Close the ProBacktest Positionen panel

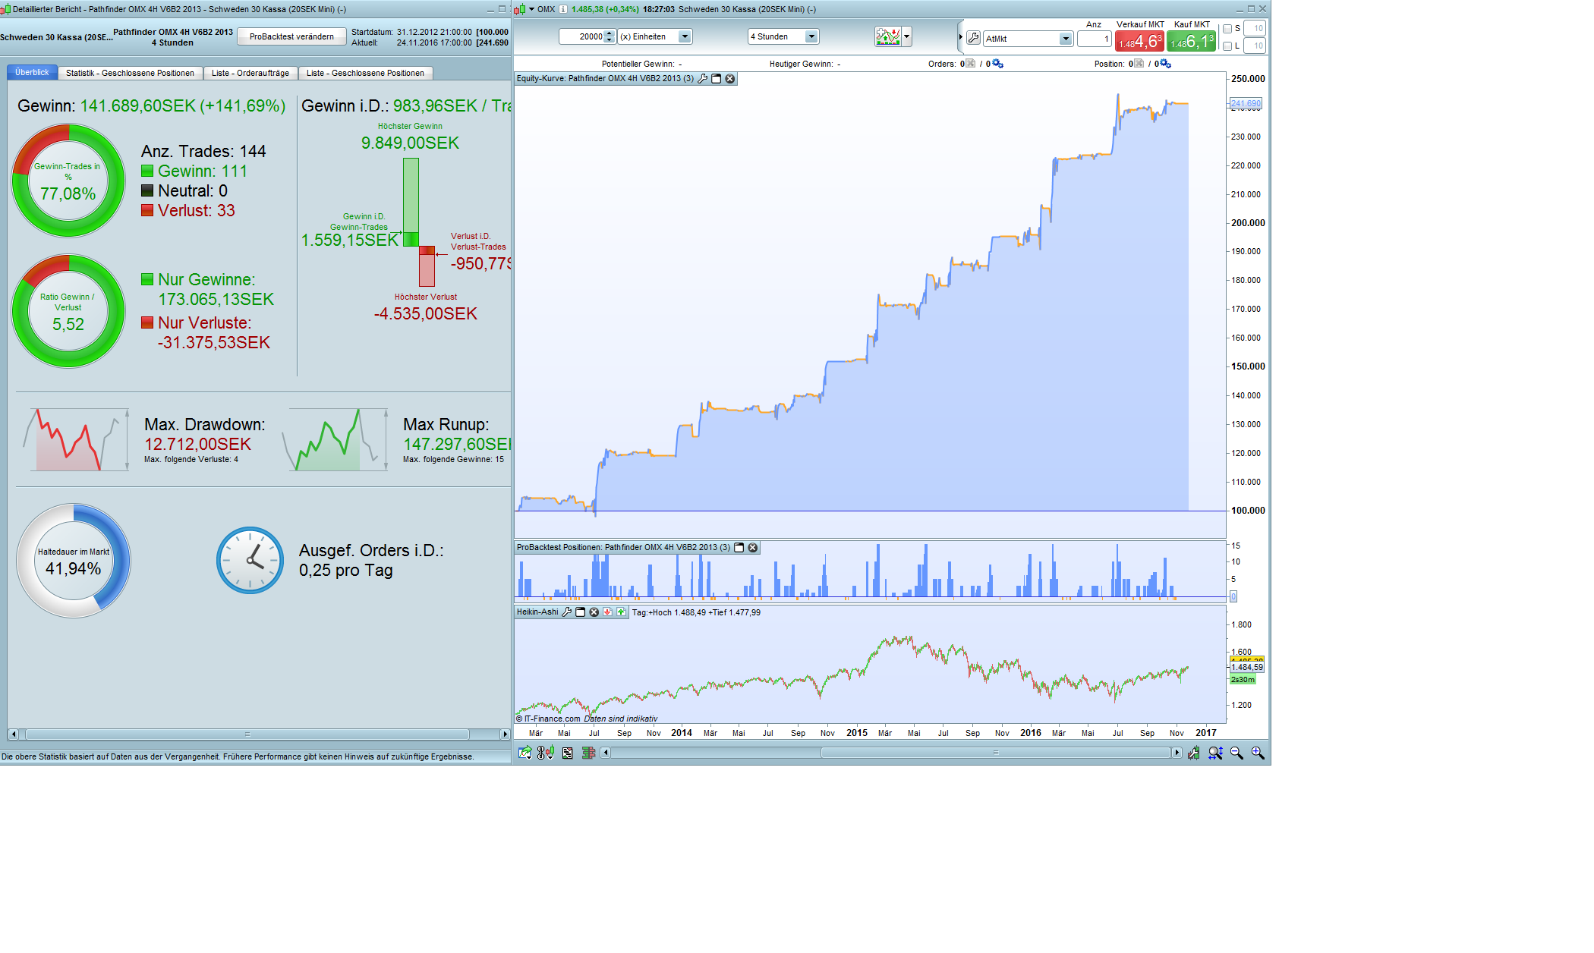tap(753, 548)
